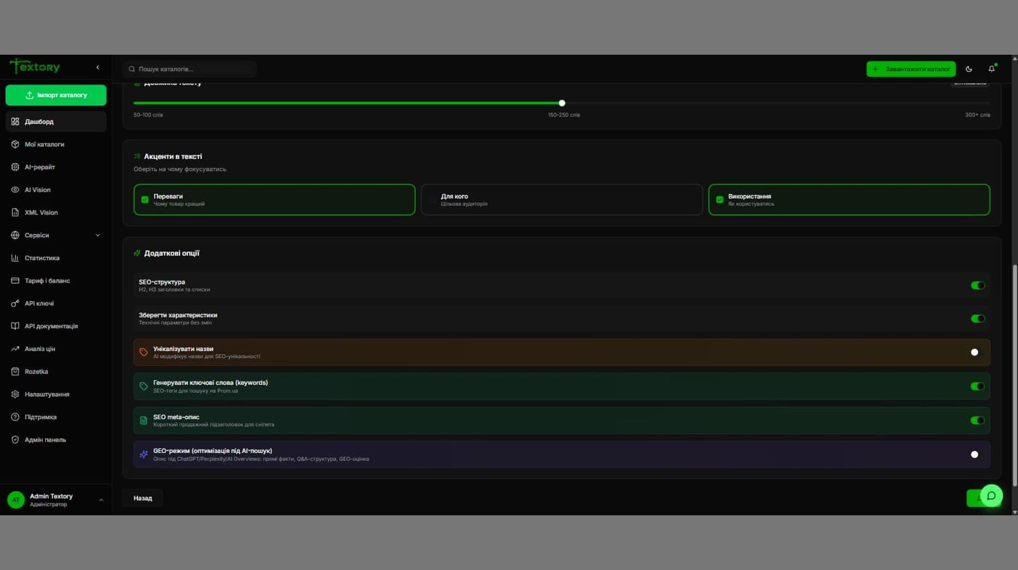
Task: Check the Для кого accent option
Action: point(562,200)
